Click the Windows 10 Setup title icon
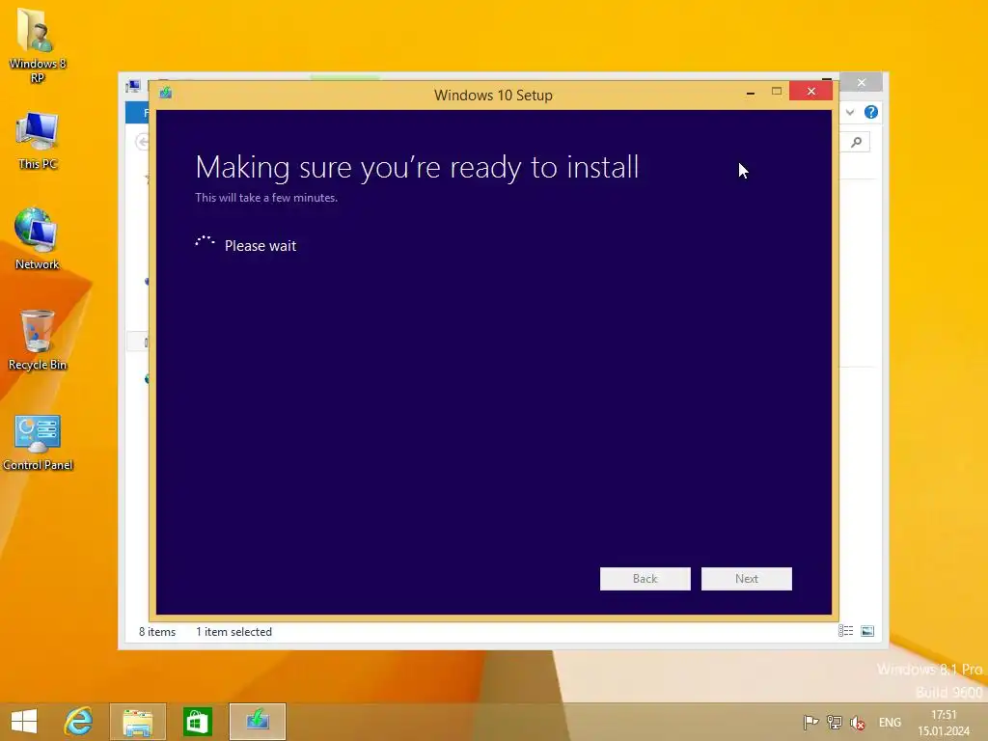 [x=166, y=94]
